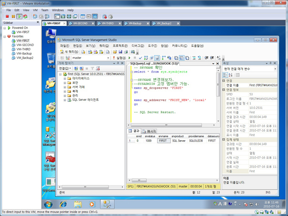
Task: Select VM-THIRD in Favorites sidebar
Action: click(x=24, y=49)
